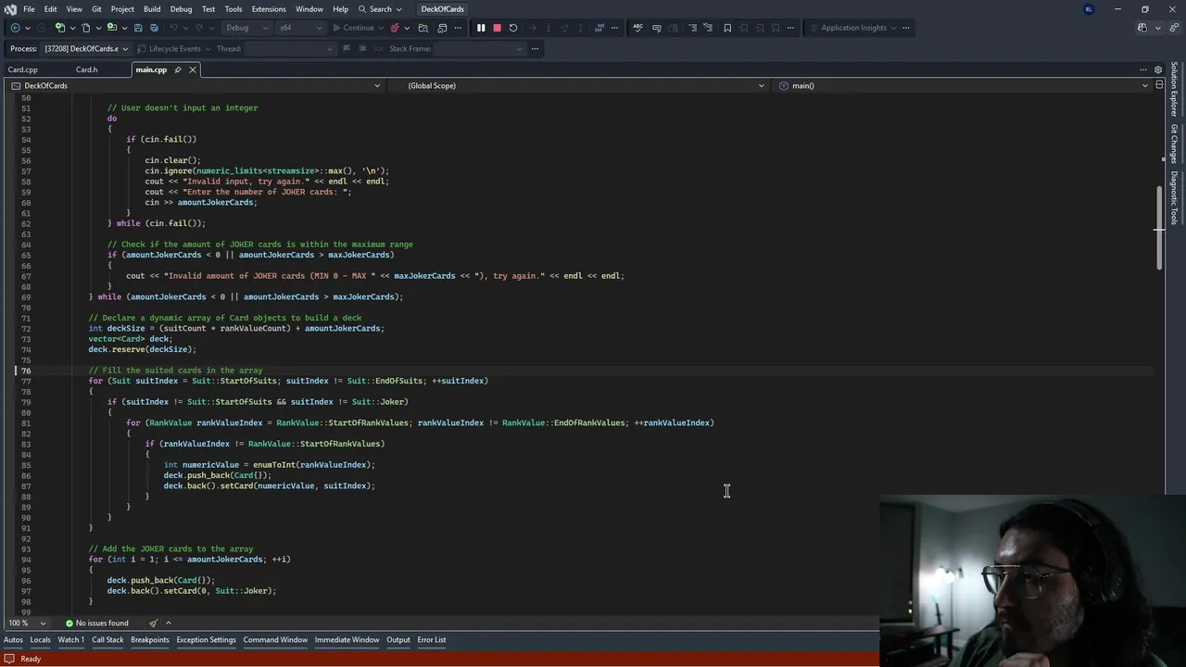The width and height of the screenshot is (1186, 667).
Task: Open the Diagnostic Tools side tab
Action: click(1174, 197)
